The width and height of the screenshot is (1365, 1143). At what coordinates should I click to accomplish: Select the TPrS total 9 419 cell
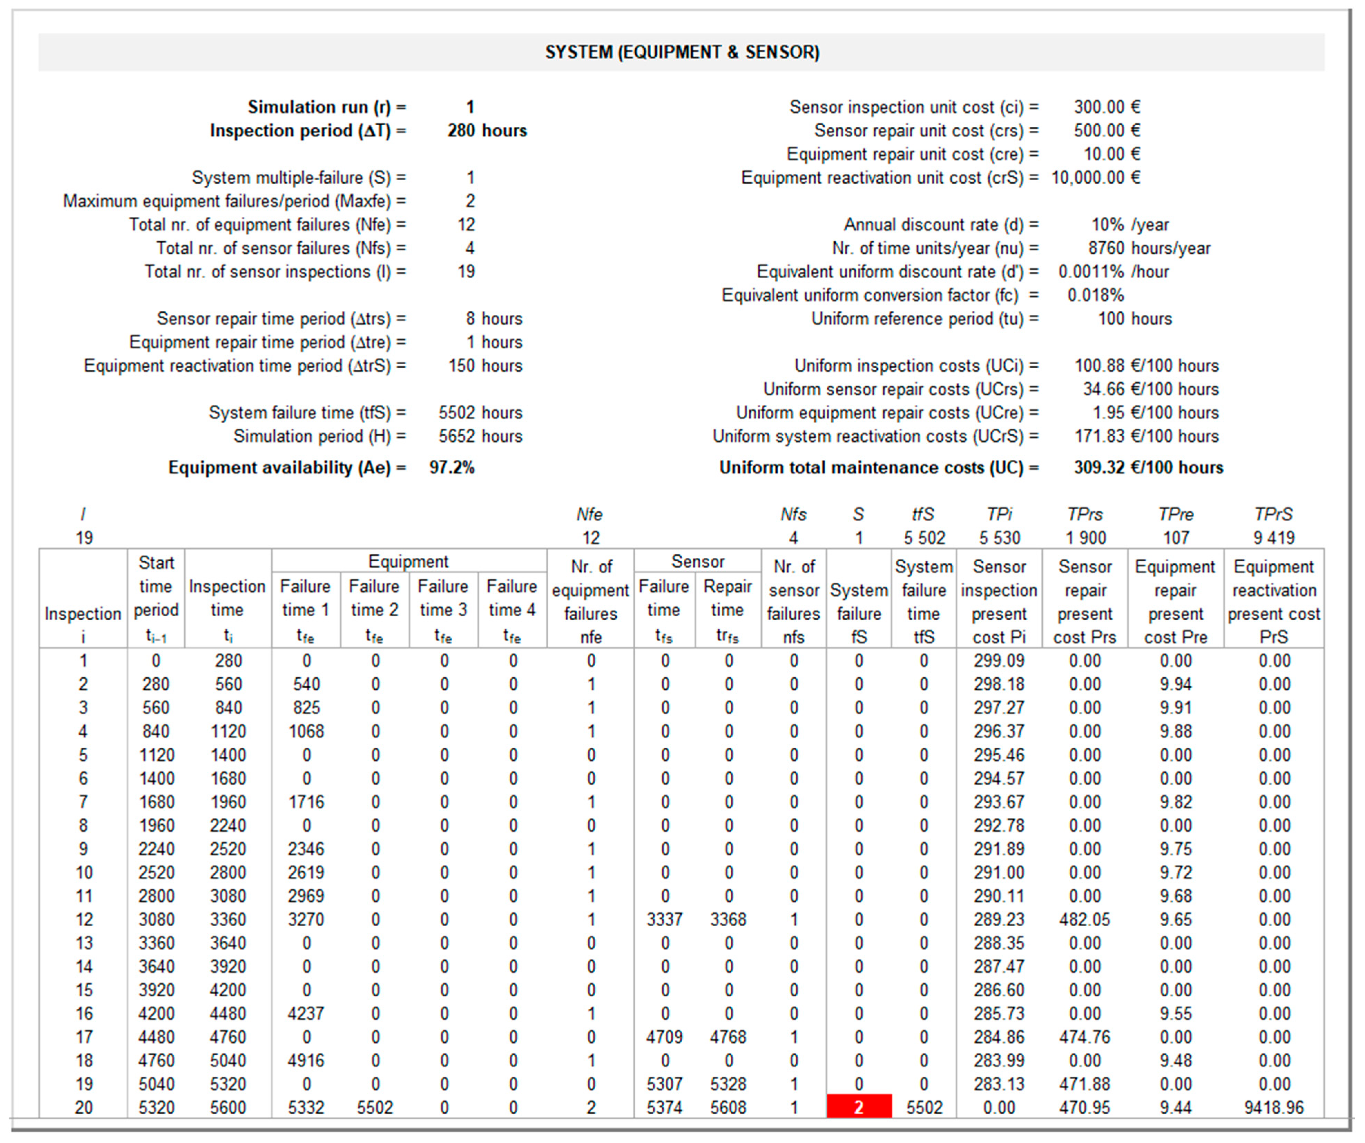pyautogui.click(x=1273, y=538)
